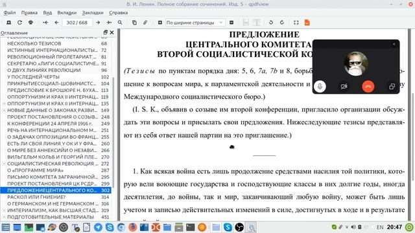415x233 pixels.
Task: Click outline panel vertical scrollbar
Action: [114, 132]
